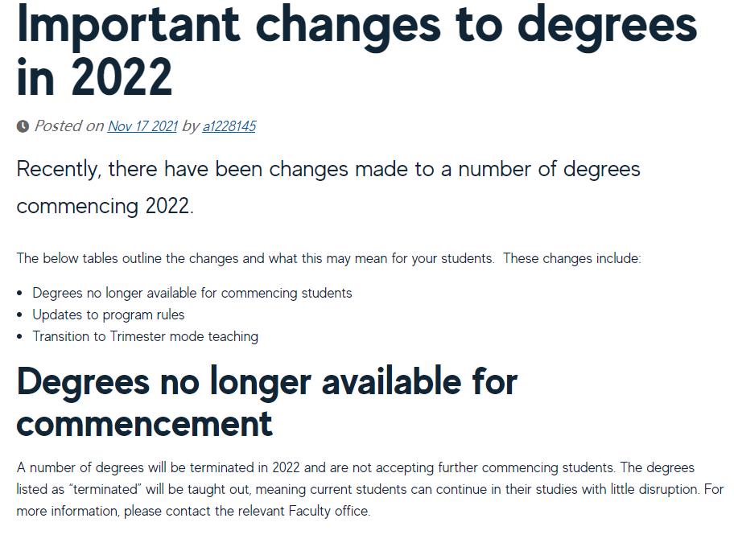Open the Nov 17 2021 date link
Viewport: 734px width, 543px height.
click(x=142, y=126)
